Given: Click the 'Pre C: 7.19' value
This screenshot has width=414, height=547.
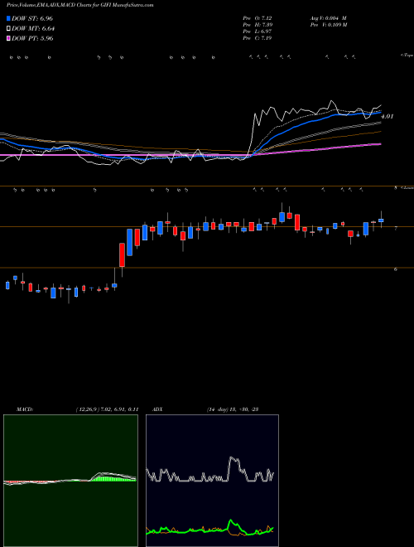Looking at the screenshot, I should click(x=258, y=38).
